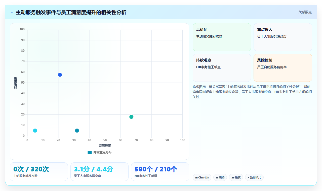
Task: Click the 数据卡片 tag chip
Action: coord(254,177)
